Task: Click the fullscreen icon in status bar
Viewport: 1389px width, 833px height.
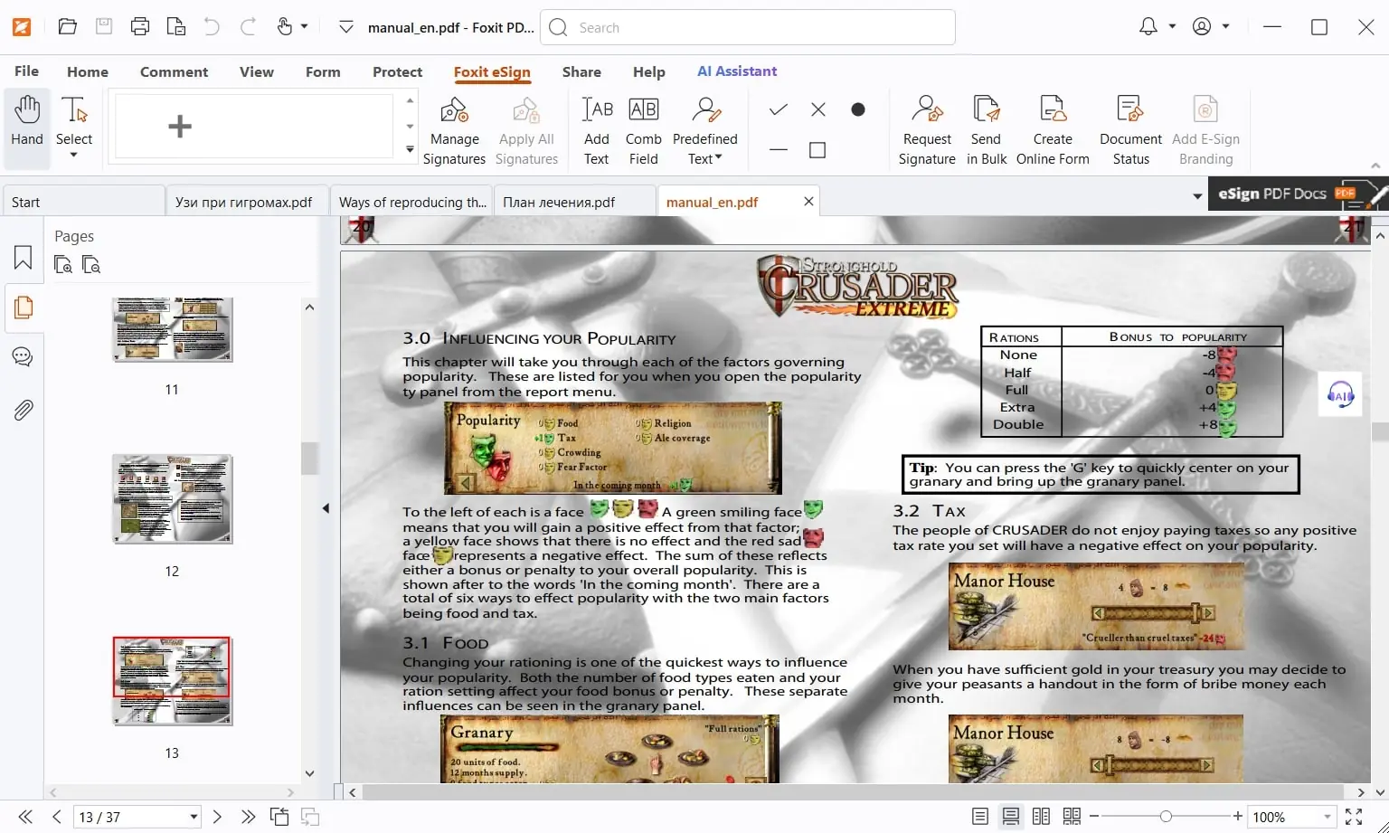Action: click(x=1354, y=817)
